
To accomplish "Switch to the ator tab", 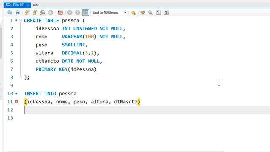I will pos(36,5).
